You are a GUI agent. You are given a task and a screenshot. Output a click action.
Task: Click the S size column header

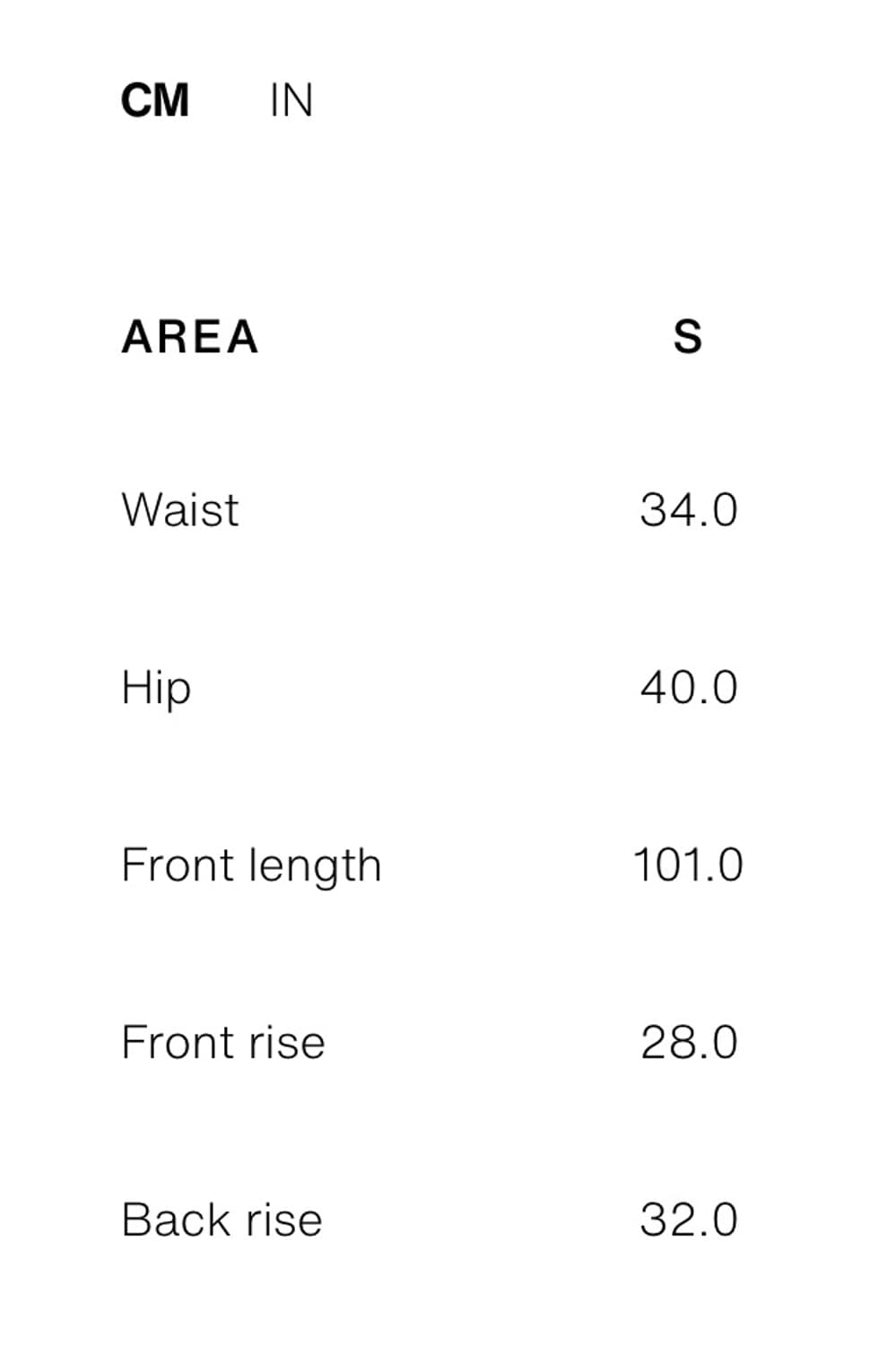(x=688, y=337)
